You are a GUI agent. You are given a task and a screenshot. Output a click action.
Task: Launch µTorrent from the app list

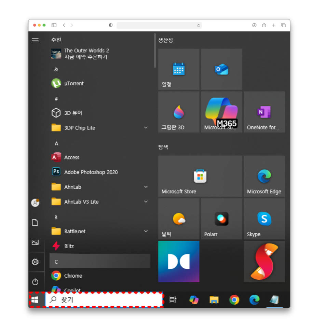(x=100, y=83)
